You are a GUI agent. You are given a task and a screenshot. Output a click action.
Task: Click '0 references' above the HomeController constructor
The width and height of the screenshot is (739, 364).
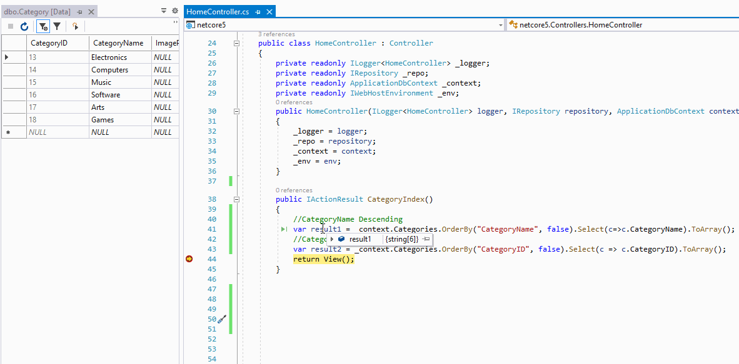[294, 102]
